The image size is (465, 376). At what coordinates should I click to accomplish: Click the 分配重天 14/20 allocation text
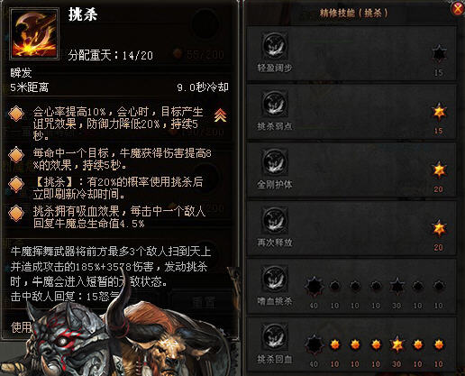click(110, 55)
